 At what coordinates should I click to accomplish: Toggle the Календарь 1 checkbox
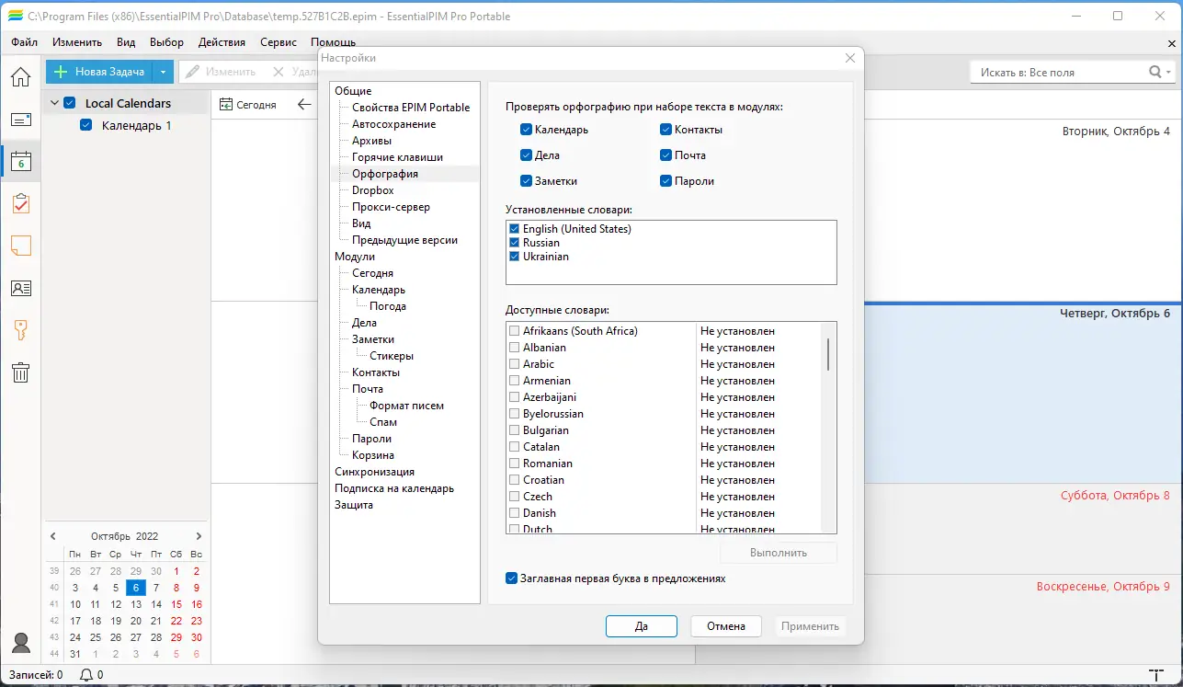86,125
